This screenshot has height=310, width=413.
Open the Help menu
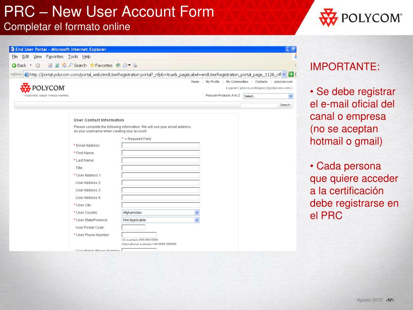coord(86,57)
